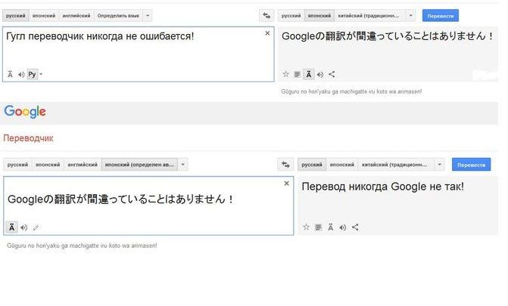The width and height of the screenshot is (508, 306).
Task: Open bottom source language dropdown arrow
Action: 182,165
